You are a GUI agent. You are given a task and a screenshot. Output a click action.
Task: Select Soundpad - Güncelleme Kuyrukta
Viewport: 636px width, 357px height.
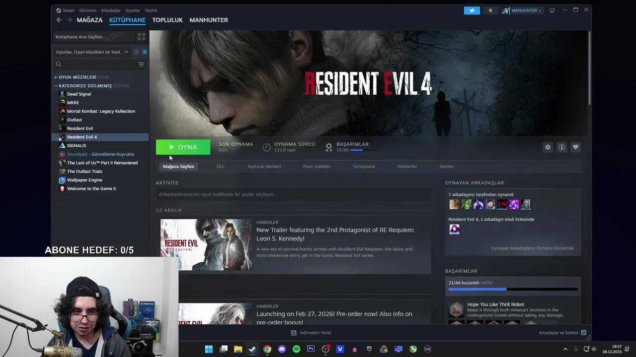click(100, 154)
